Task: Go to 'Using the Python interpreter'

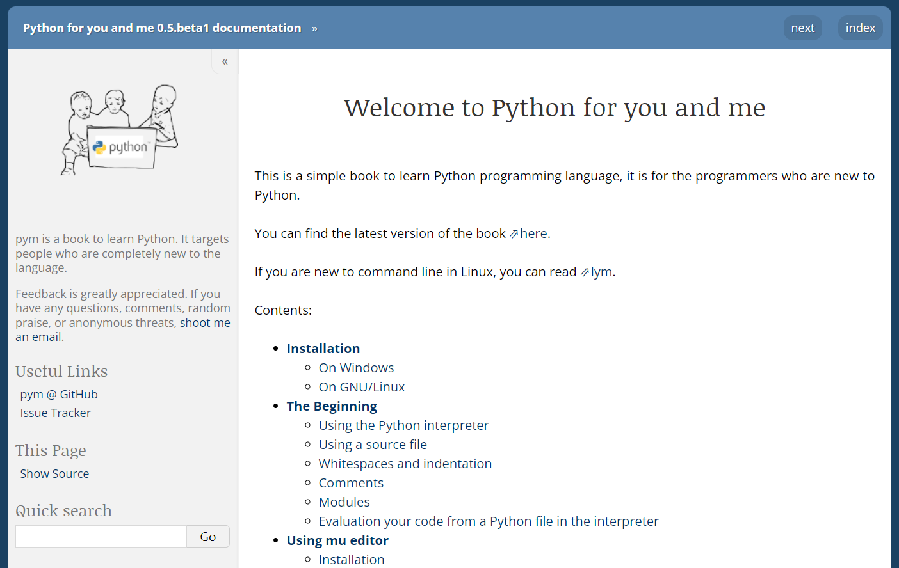Action: click(404, 425)
